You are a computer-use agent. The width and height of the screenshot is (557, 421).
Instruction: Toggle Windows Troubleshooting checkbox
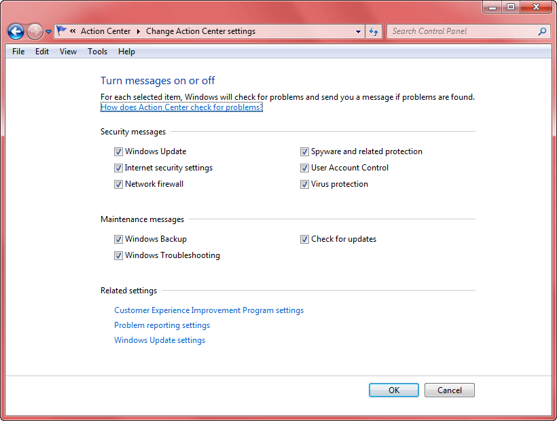[118, 255]
